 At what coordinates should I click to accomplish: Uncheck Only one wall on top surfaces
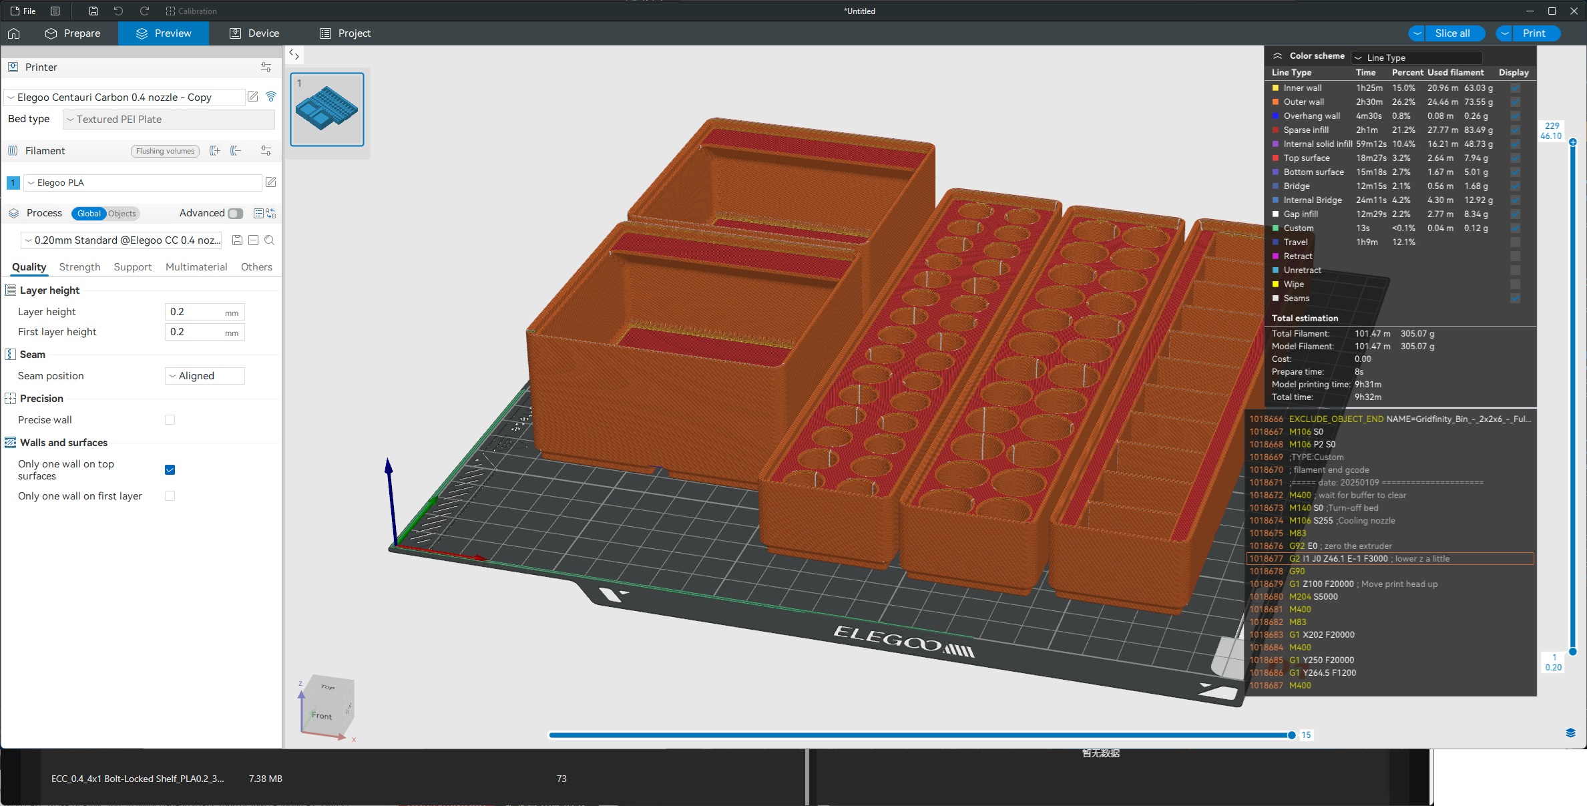point(170,470)
